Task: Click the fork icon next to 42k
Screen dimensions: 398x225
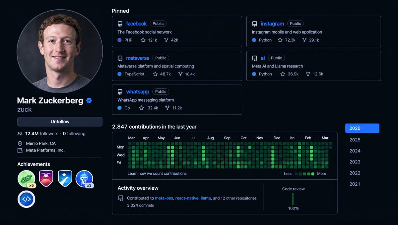Action: point(166,40)
